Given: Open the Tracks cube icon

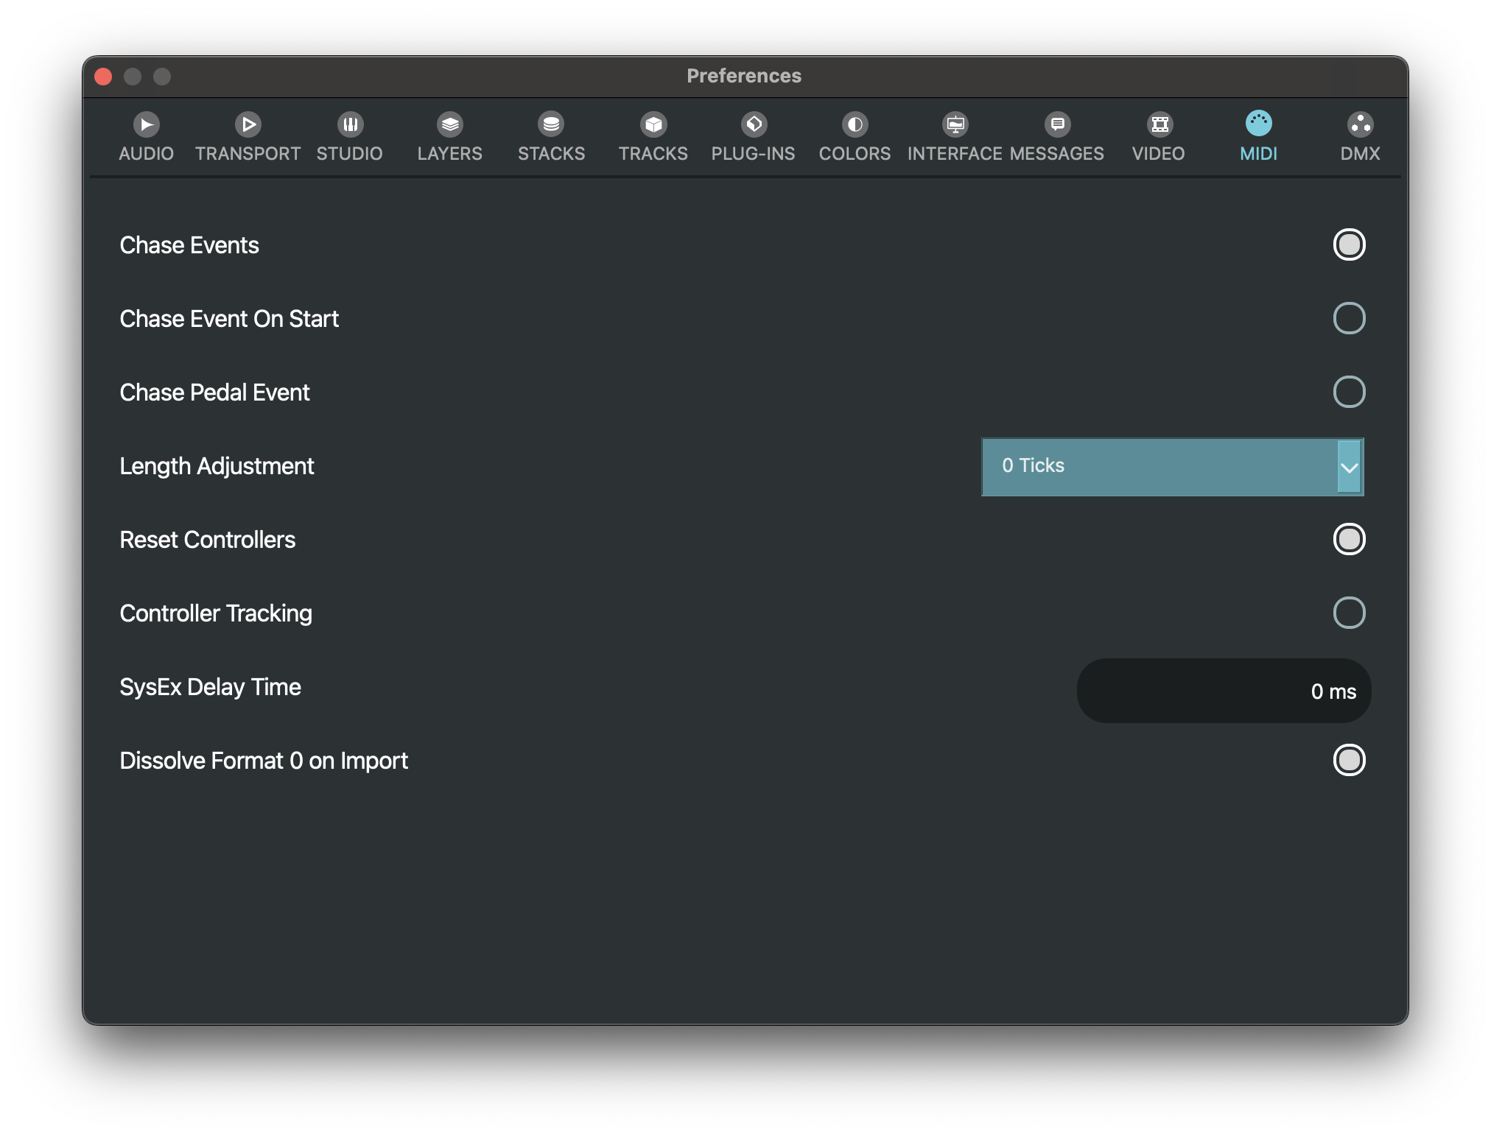Looking at the screenshot, I should (x=653, y=124).
